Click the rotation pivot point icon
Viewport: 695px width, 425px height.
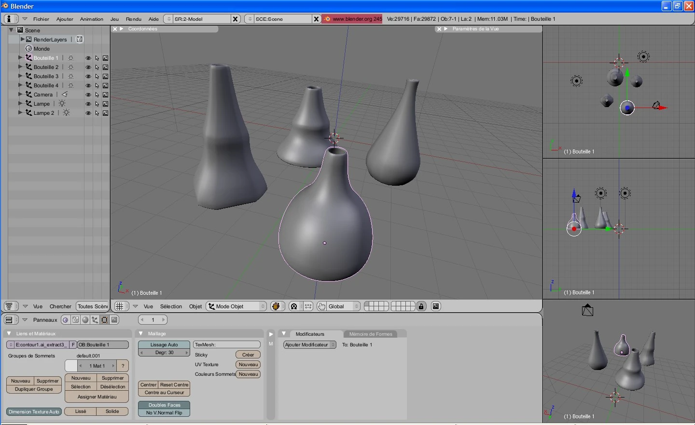coord(294,306)
